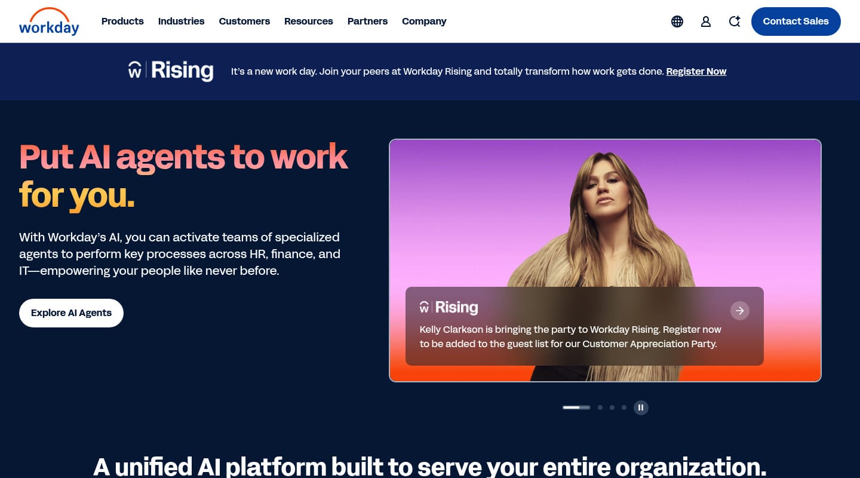The height and width of the screenshot is (478, 860).
Task: Click the 'It's a new work day' banner text
Action: pos(447,72)
